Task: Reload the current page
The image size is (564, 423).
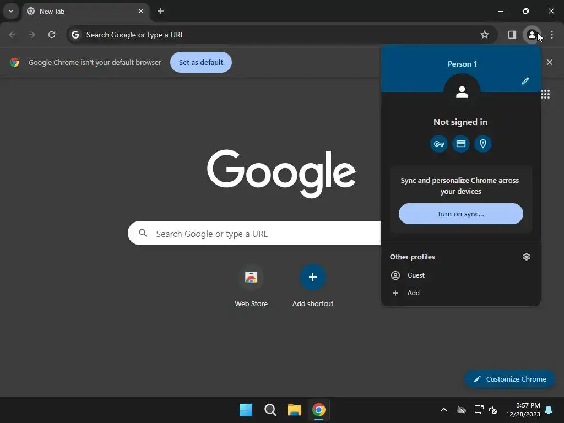Action: click(52, 35)
